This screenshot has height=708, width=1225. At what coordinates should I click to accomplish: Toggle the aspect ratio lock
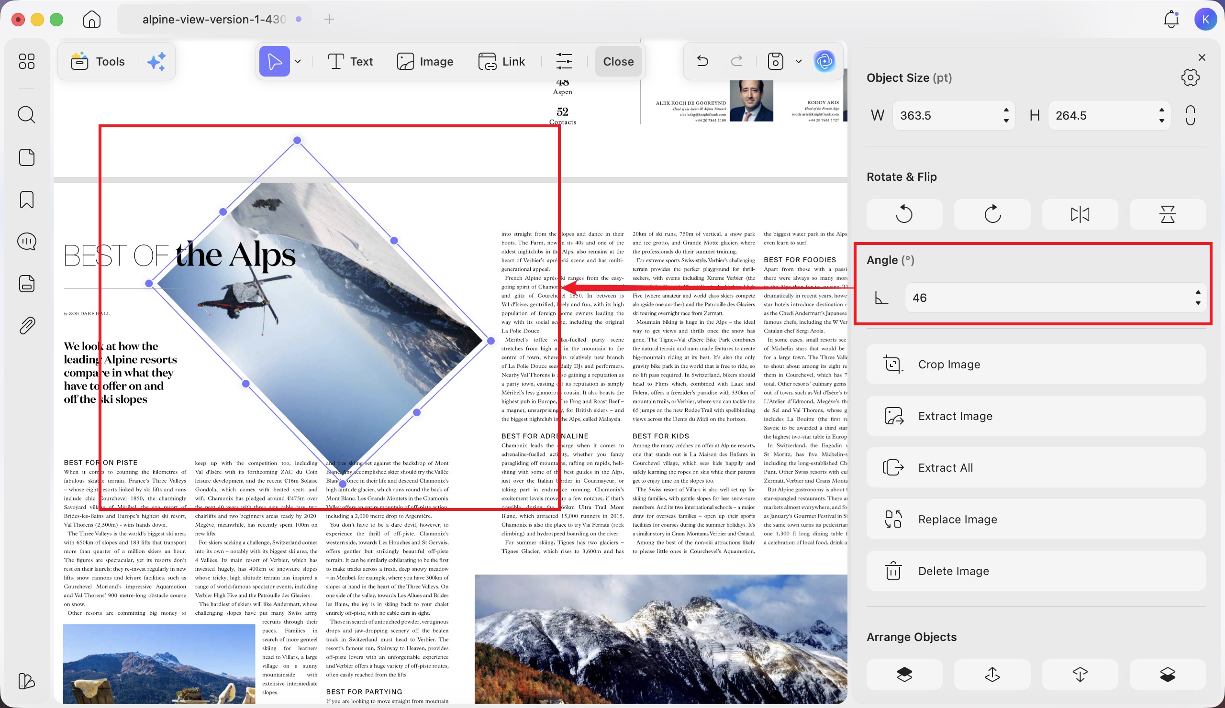tap(1190, 116)
